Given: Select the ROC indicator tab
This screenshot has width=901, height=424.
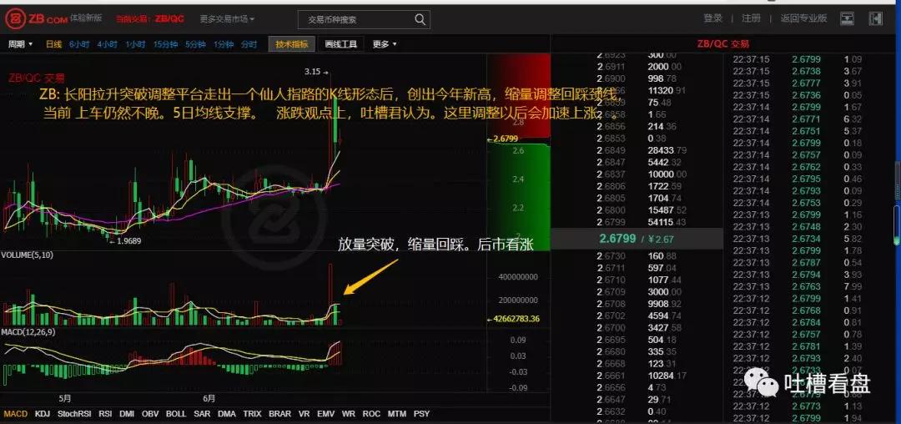Looking at the screenshot, I should (371, 414).
